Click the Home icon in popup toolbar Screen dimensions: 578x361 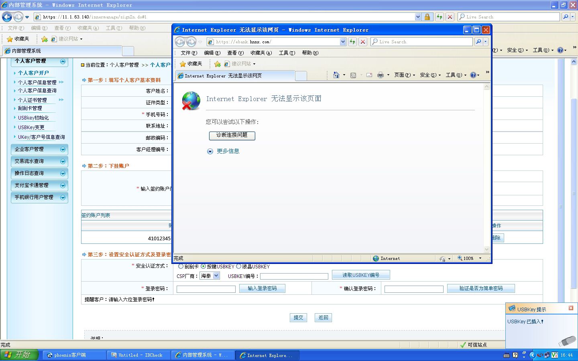(336, 75)
